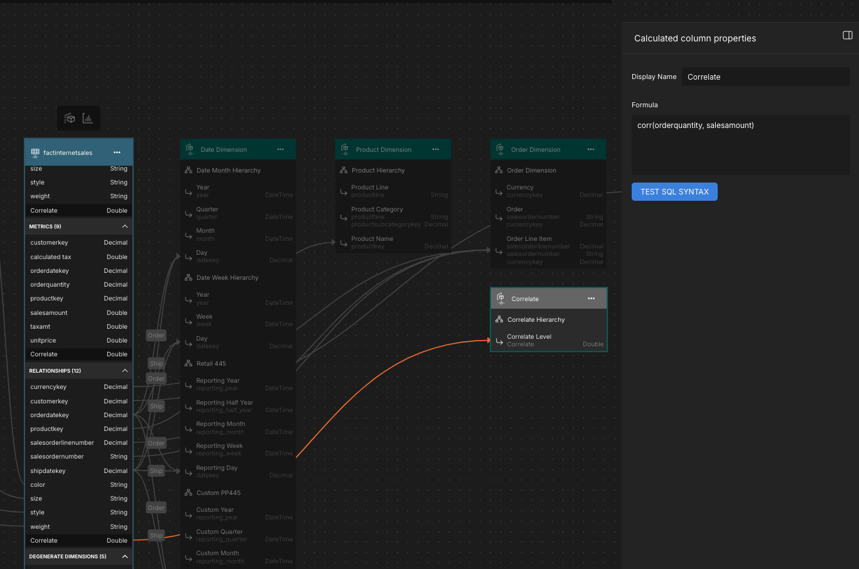Open the Correlate dimension three-dot menu
This screenshot has width=859, height=569.
click(x=591, y=299)
